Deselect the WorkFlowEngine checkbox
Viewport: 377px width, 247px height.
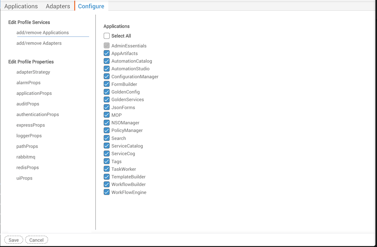tap(107, 192)
